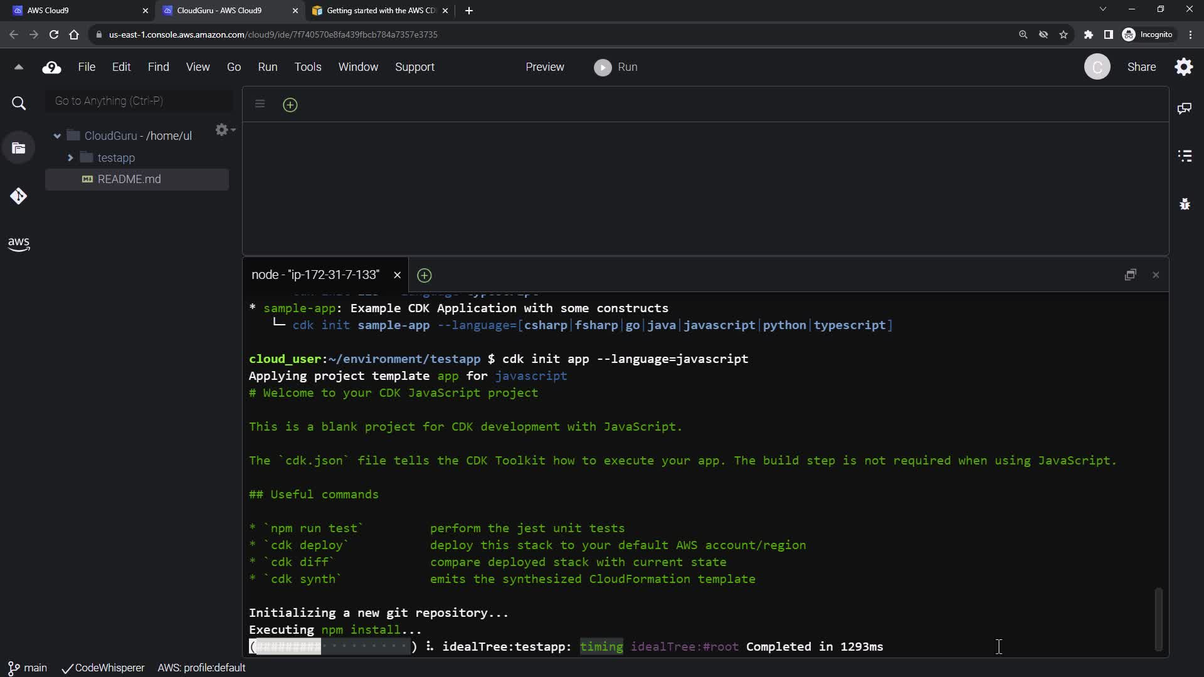
Task: Click the Go to Anything field
Action: coord(139,101)
